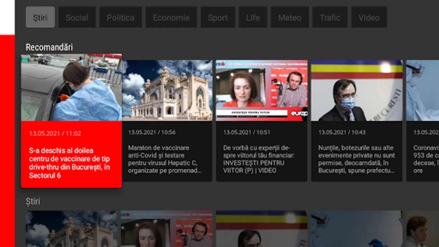Open the drive-thru vaccination center thumbnail
Viewport: 439px width, 247px height.
click(x=71, y=88)
